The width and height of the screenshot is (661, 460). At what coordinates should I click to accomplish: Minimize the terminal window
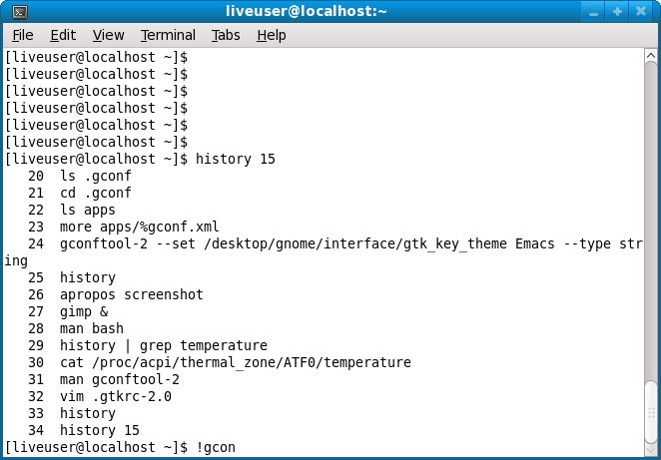[596, 12]
